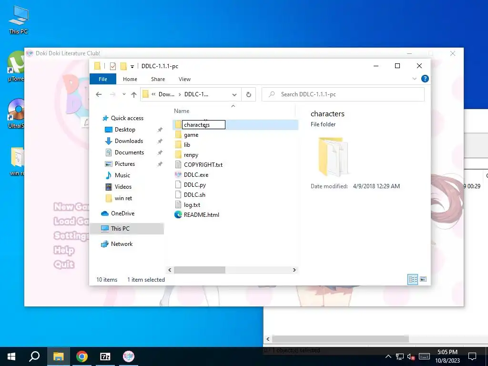This screenshot has width=488, height=366.
Task: Click file list scrollbar left arrow
Action: 170,270
